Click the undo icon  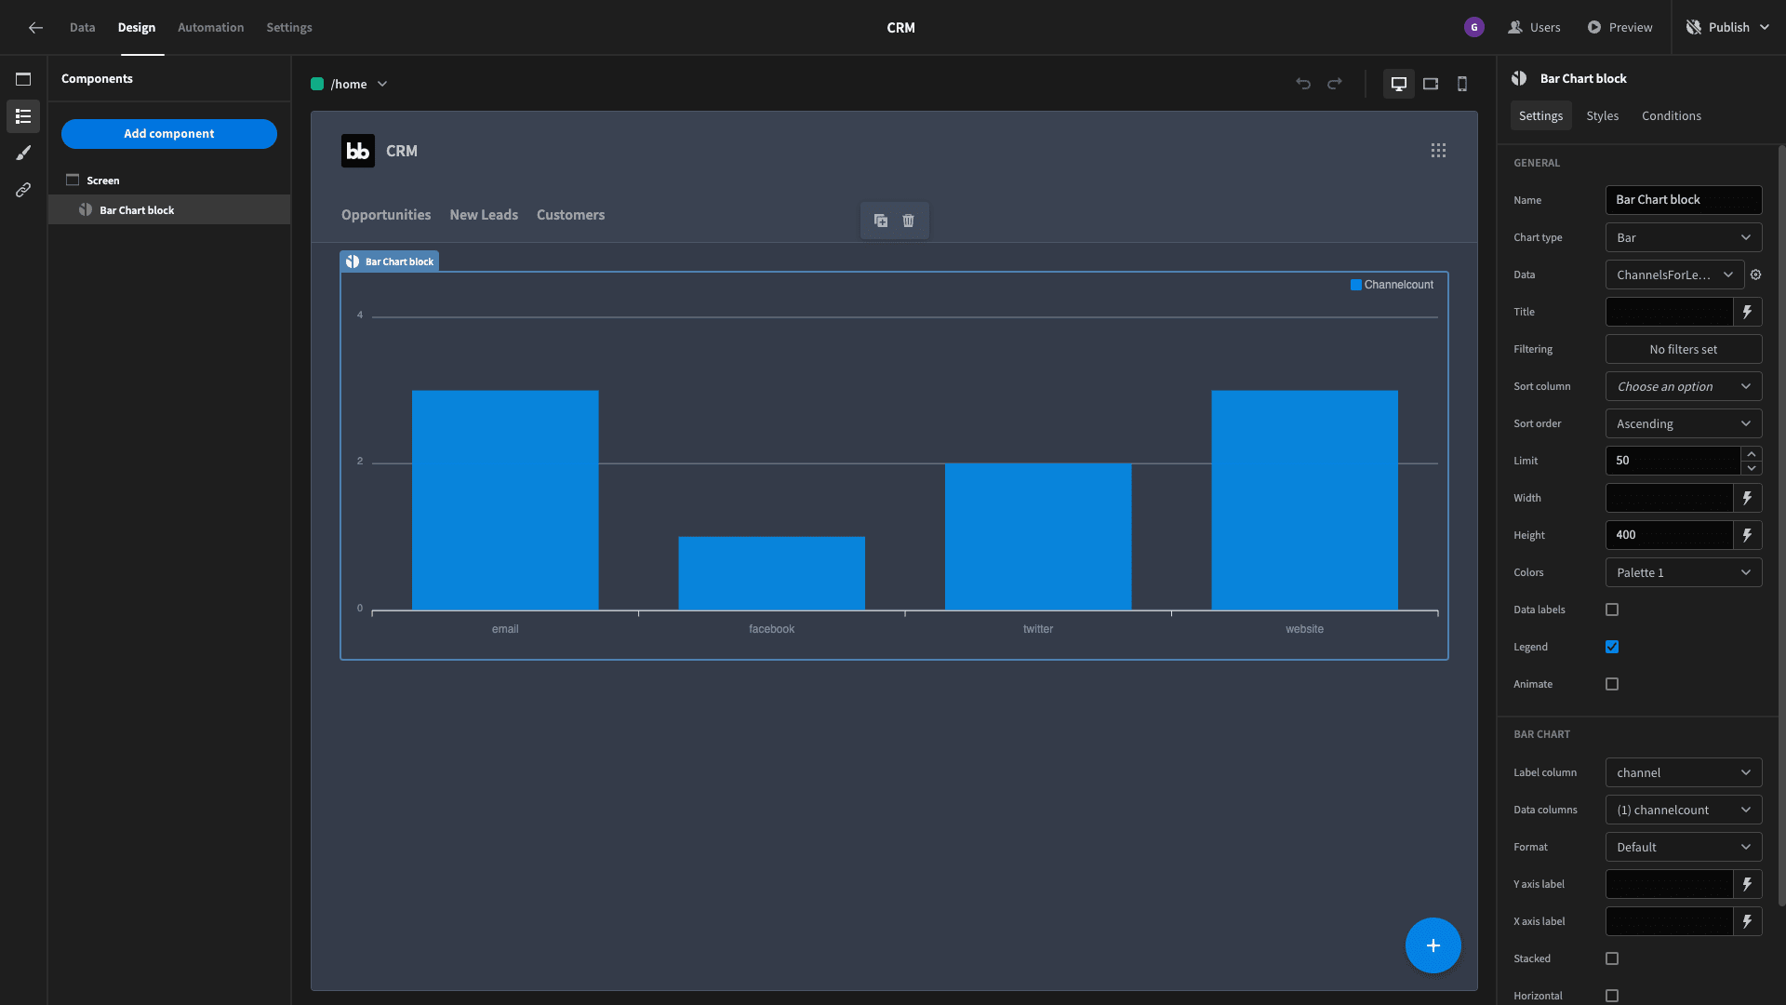1303,84
